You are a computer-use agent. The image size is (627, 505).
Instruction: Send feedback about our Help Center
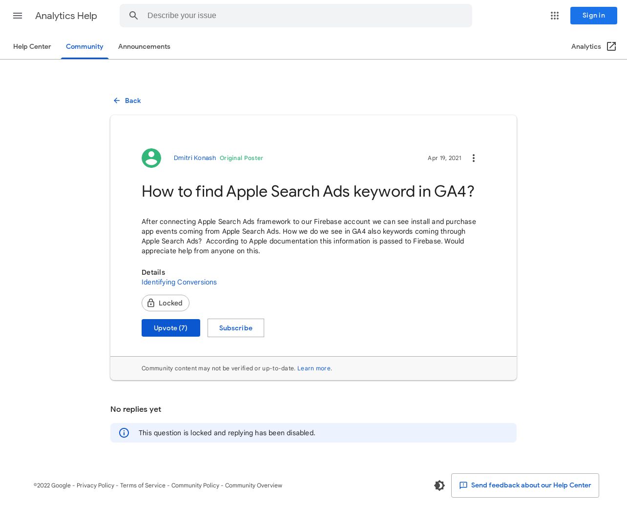tap(525, 485)
